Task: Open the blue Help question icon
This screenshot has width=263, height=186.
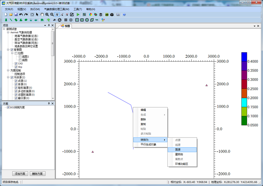Action: [x=125, y=15]
